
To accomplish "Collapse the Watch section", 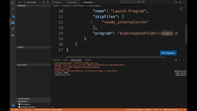I will tap(33, 47).
